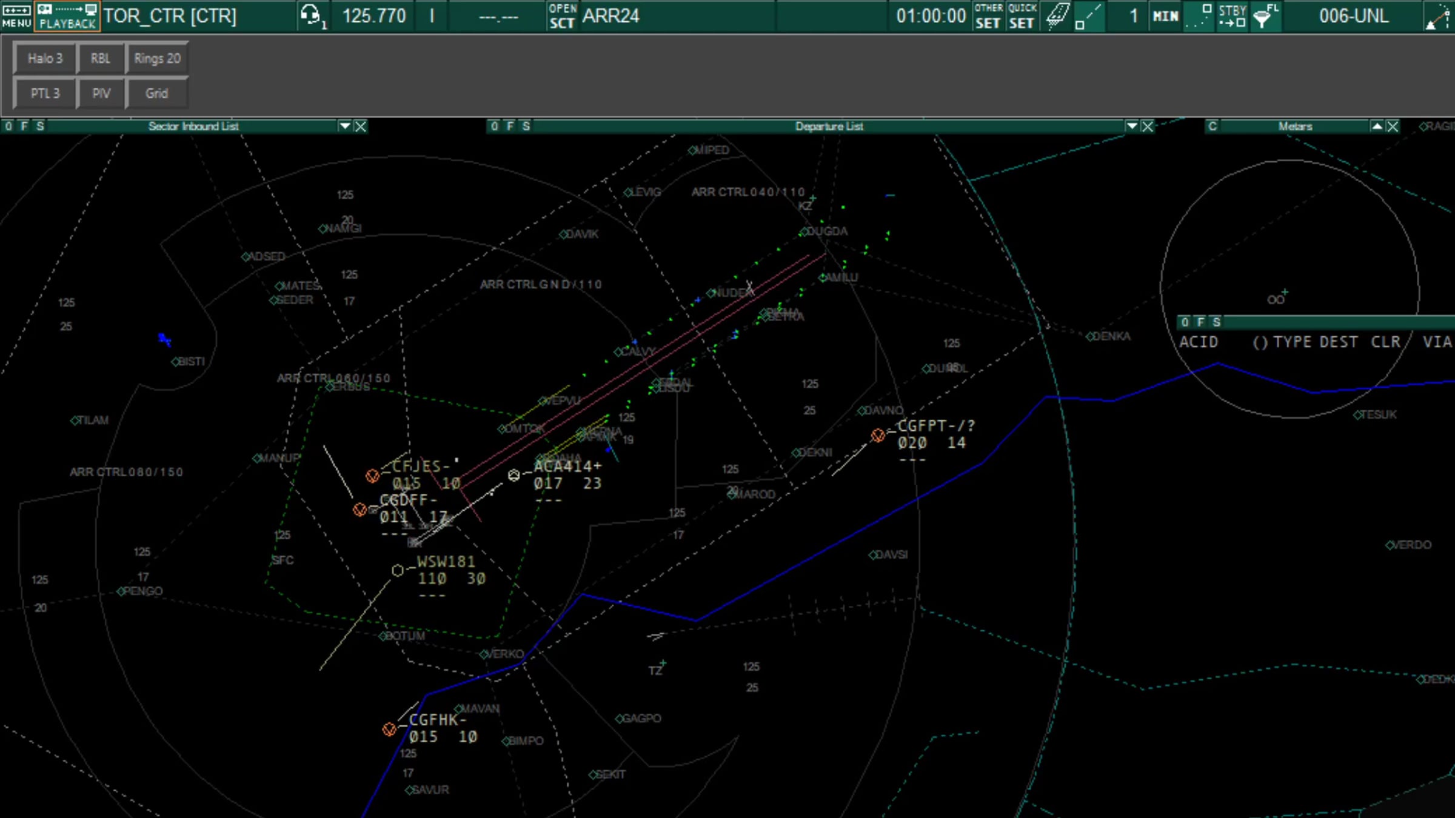The image size is (1455, 818).
Task: Toggle the RBL button
Action: pyautogui.click(x=101, y=59)
